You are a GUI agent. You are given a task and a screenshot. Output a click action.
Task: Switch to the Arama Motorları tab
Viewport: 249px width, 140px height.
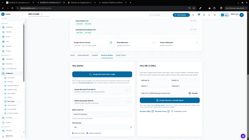pos(83,55)
